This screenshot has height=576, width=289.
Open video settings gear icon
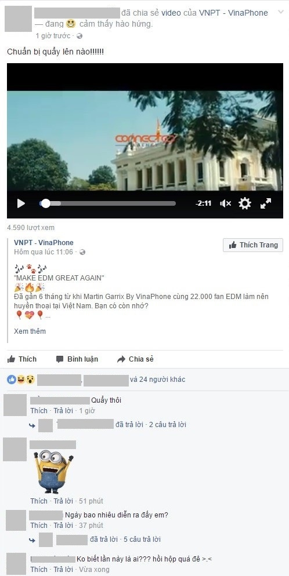click(x=245, y=203)
